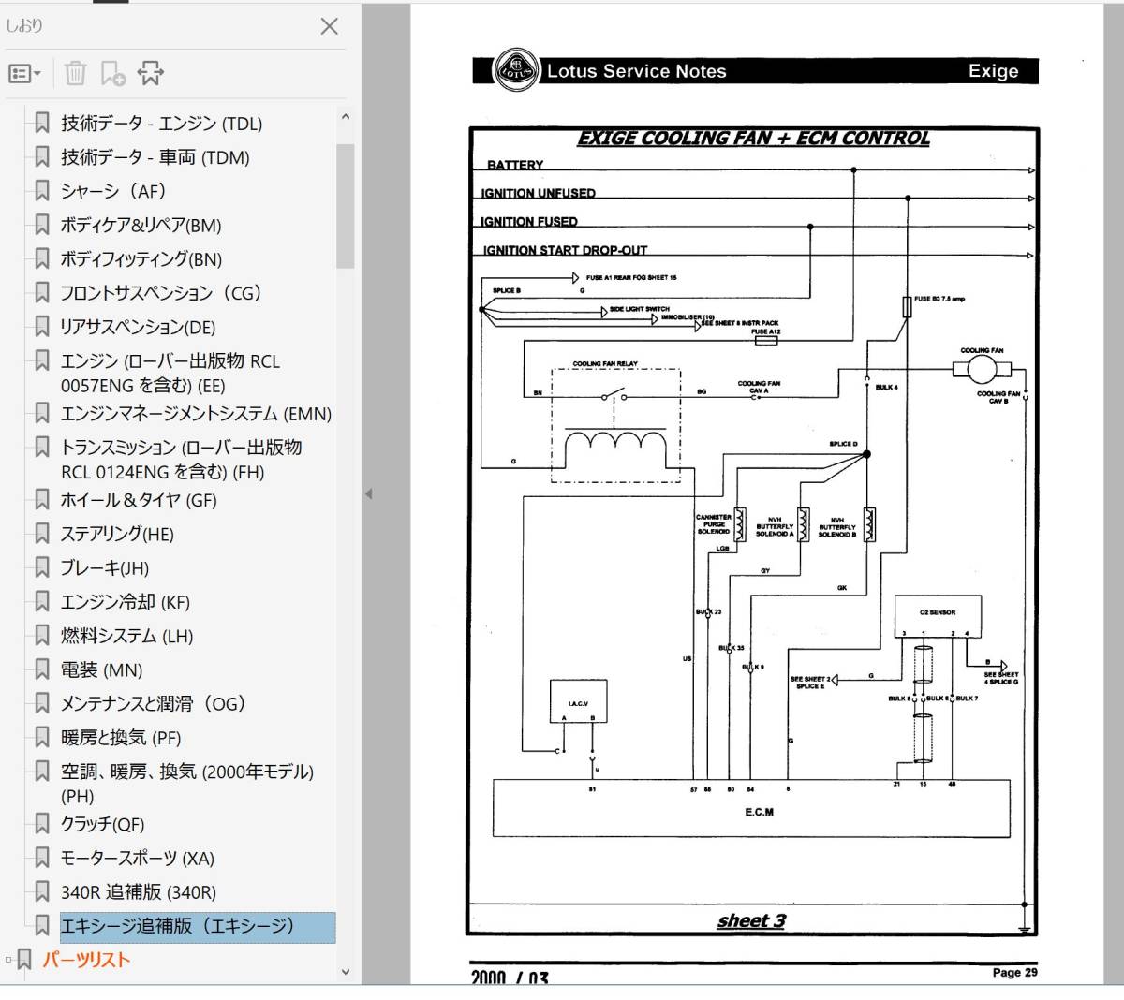Find the current bookmark icon
The width and height of the screenshot is (1124, 1000).
(150, 73)
